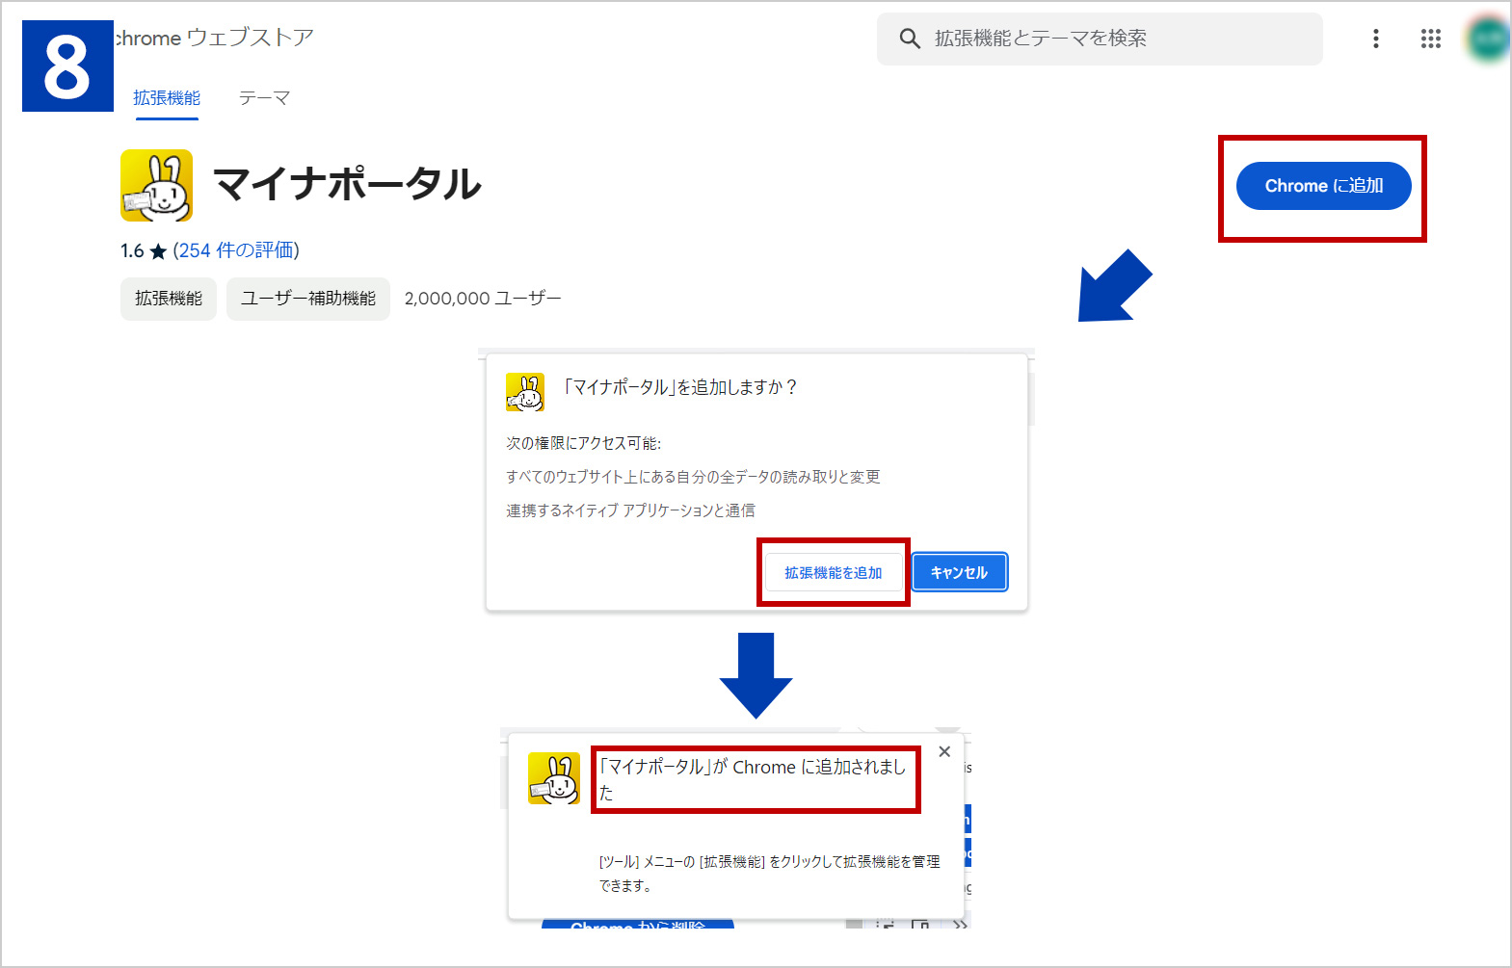Switch to the 拡張機能 tab
Screen dimensions: 1512x968
pos(167,98)
